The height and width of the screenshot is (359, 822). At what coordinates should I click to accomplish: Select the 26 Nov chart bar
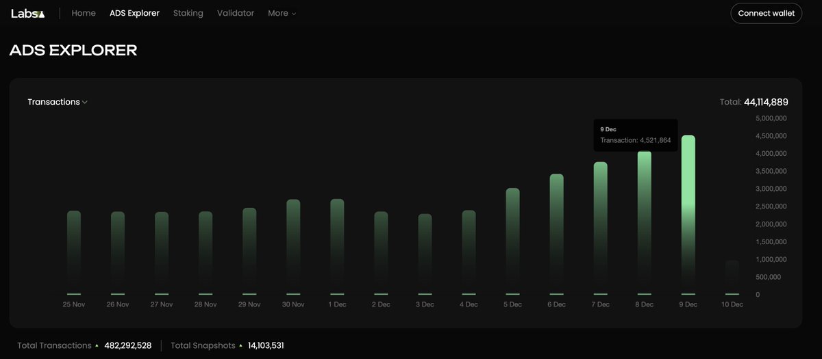tap(118, 253)
